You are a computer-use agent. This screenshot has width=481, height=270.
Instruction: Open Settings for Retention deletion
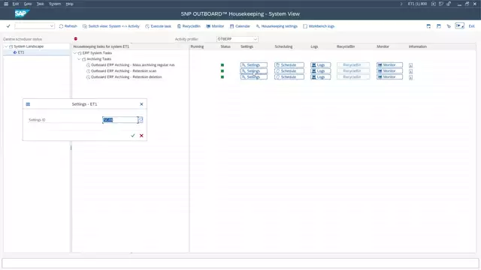click(x=254, y=77)
